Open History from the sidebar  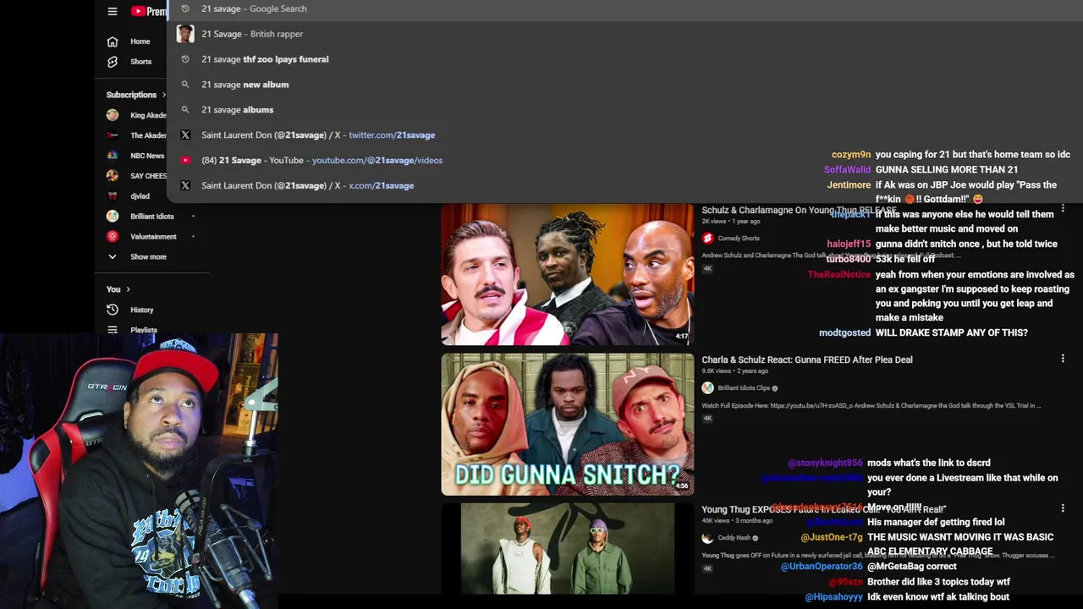(x=142, y=310)
